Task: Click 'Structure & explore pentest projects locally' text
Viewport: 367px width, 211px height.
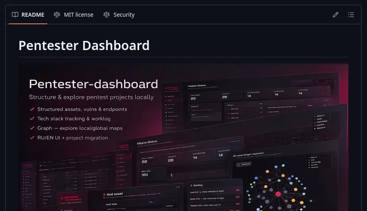Action: click(91, 97)
